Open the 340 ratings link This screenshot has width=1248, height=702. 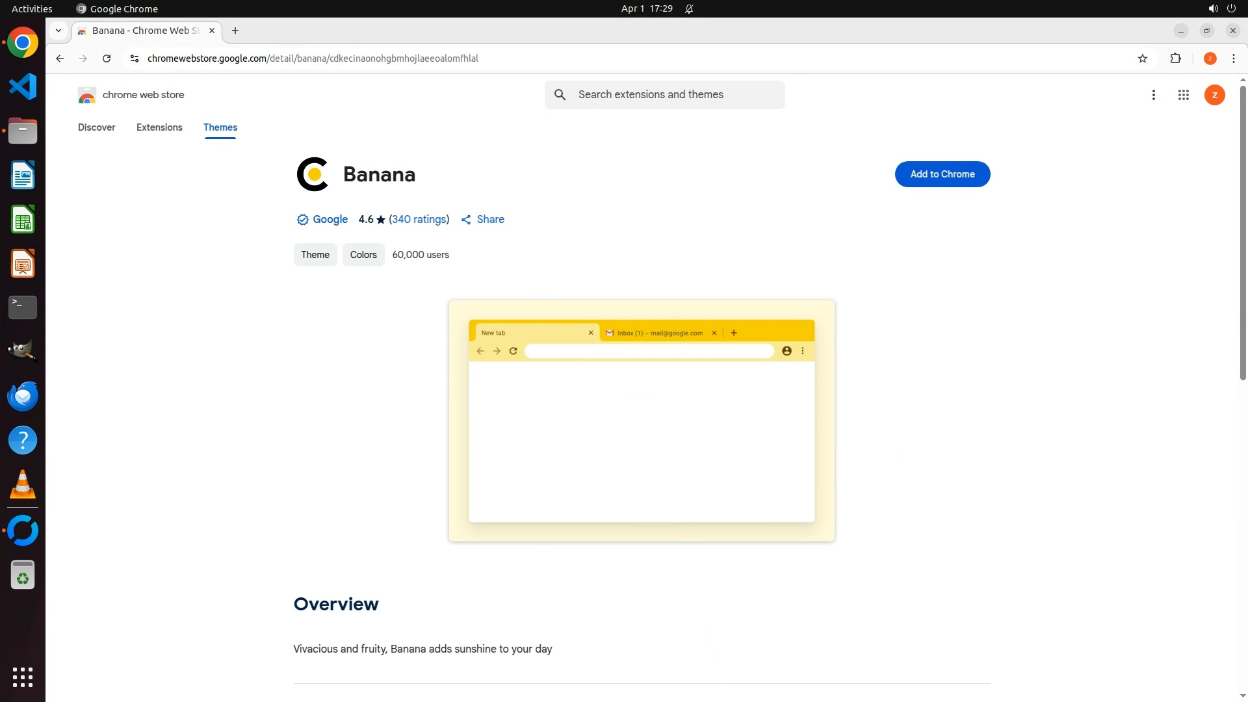click(419, 220)
